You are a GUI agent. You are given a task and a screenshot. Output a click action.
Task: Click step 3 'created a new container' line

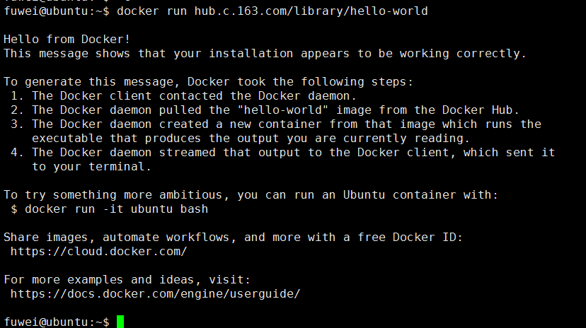pyautogui.click(x=276, y=124)
